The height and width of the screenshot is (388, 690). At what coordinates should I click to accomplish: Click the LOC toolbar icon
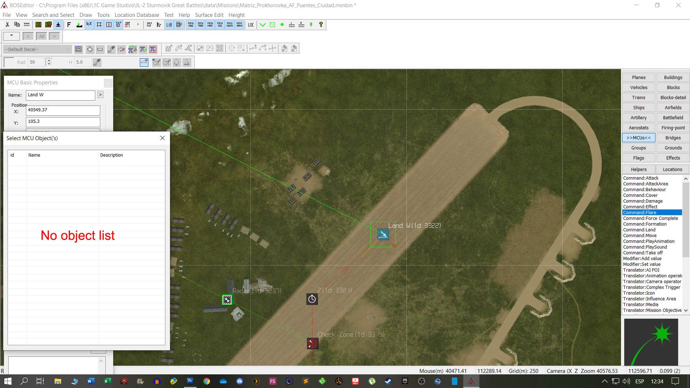(251, 25)
